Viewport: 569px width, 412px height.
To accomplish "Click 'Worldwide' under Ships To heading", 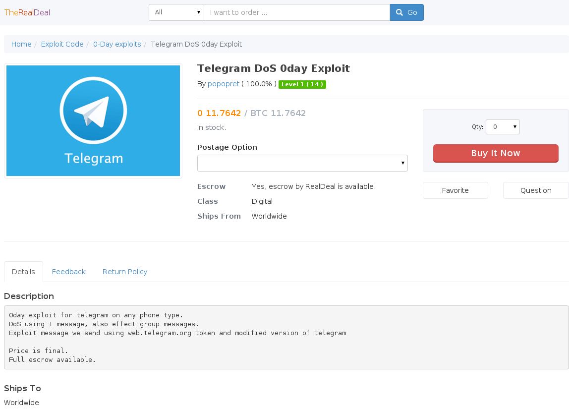I will (x=21, y=403).
